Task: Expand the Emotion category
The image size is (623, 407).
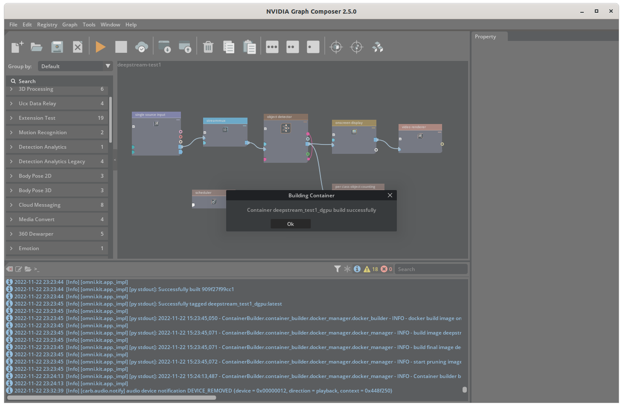Action: click(57, 248)
